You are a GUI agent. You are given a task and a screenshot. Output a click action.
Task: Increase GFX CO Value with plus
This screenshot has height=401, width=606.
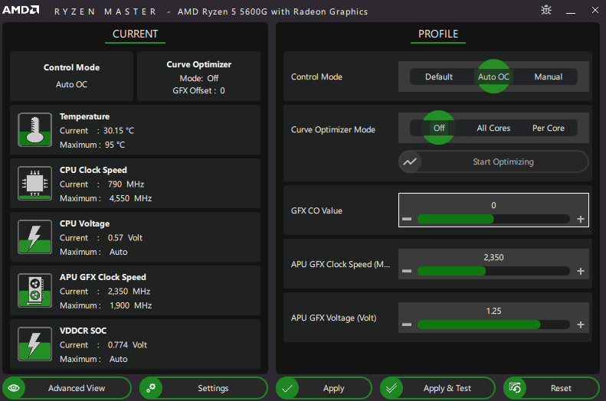pyautogui.click(x=581, y=219)
